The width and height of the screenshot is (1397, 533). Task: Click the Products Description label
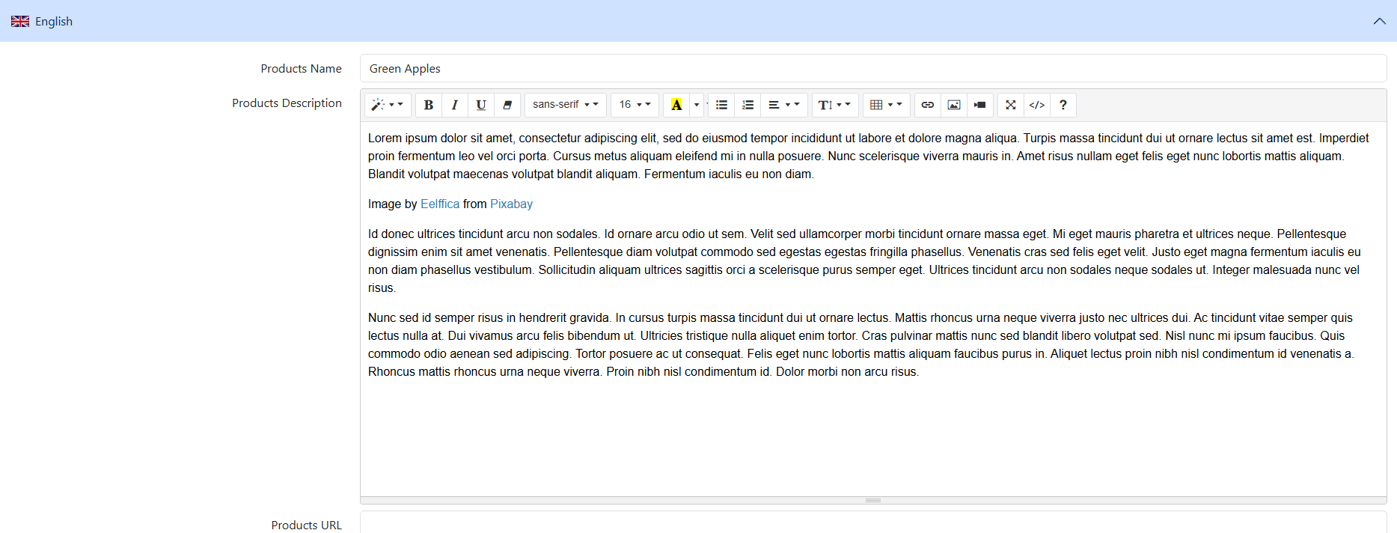coord(287,103)
